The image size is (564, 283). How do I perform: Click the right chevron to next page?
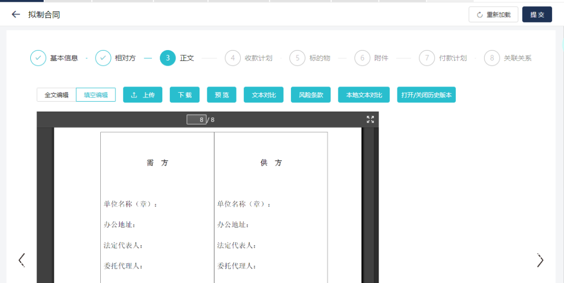pyautogui.click(x=540, y=260)
